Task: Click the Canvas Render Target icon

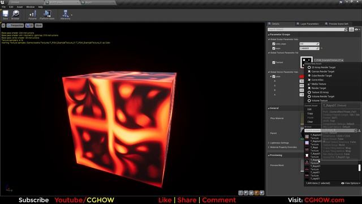Action: click(309, 71)
